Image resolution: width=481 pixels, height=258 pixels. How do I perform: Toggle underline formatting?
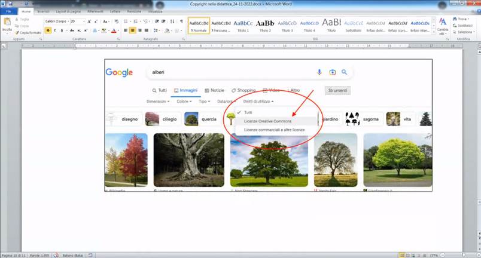coord(62,30)
